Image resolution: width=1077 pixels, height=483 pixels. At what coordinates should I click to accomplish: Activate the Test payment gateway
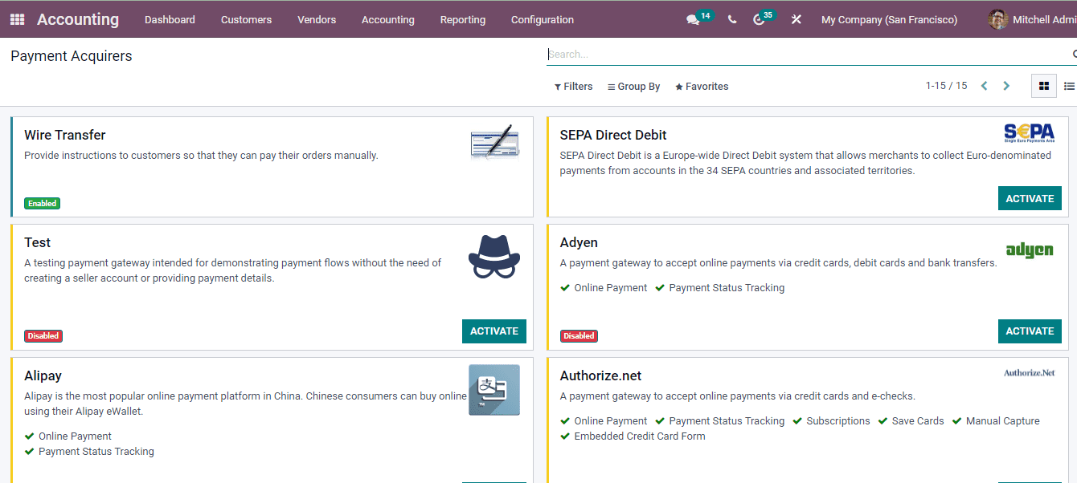[x=493, y=331]
